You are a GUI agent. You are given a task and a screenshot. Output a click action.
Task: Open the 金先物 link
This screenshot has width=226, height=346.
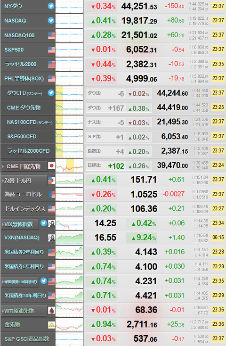(12, 325)
